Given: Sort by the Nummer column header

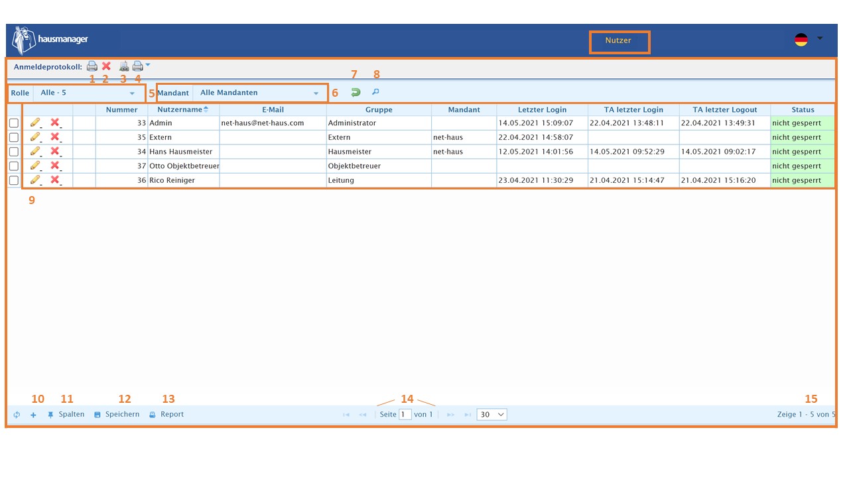Looking at the screenshot, I should click(x=121, y=110).
